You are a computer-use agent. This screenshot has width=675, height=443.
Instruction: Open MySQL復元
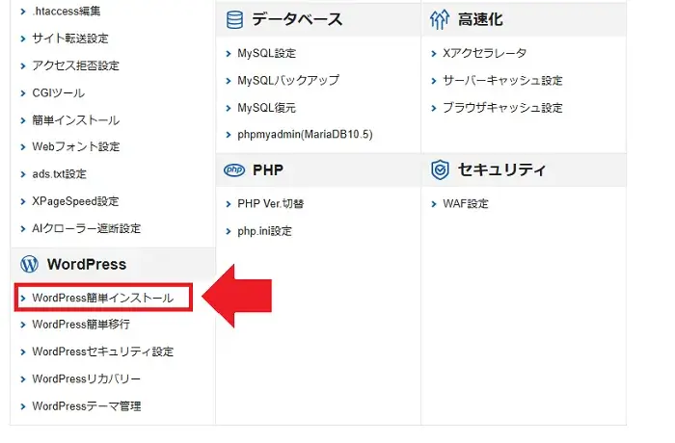tap(267, 108)
